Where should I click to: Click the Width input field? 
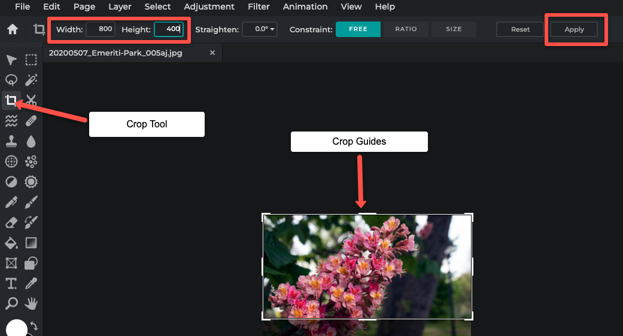(x=101, y=29)
